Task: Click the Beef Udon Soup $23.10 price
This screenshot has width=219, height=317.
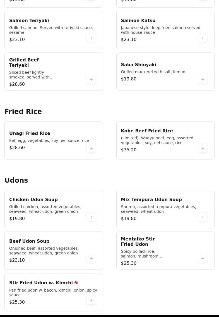Action: pyautogui.click(x=17, y=260)
